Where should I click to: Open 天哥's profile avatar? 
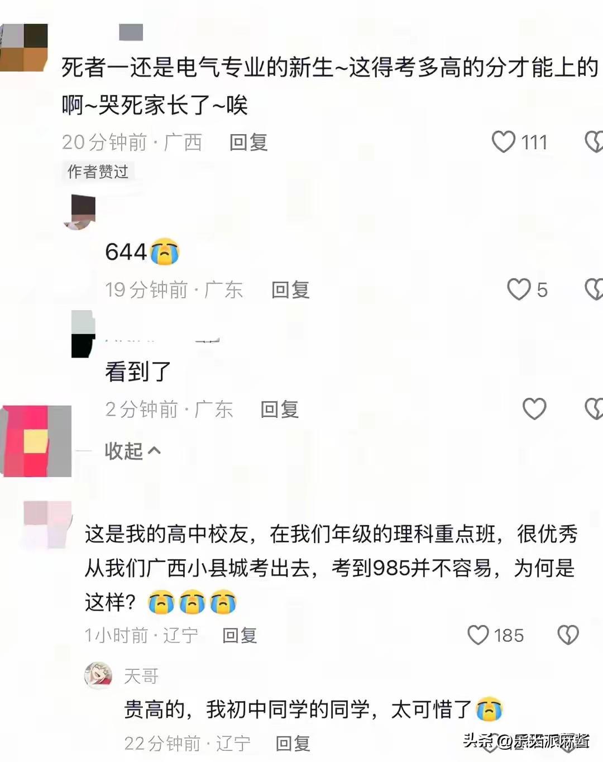(x=98, y=675)
